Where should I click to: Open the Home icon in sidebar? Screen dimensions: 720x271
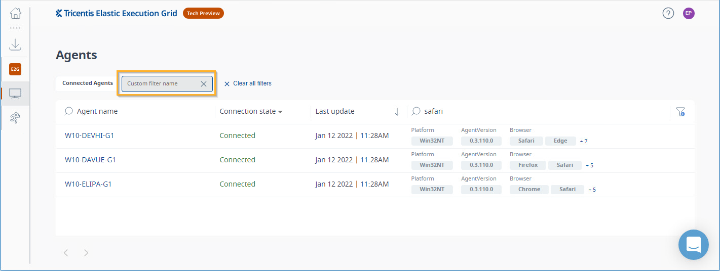(16, 13)
